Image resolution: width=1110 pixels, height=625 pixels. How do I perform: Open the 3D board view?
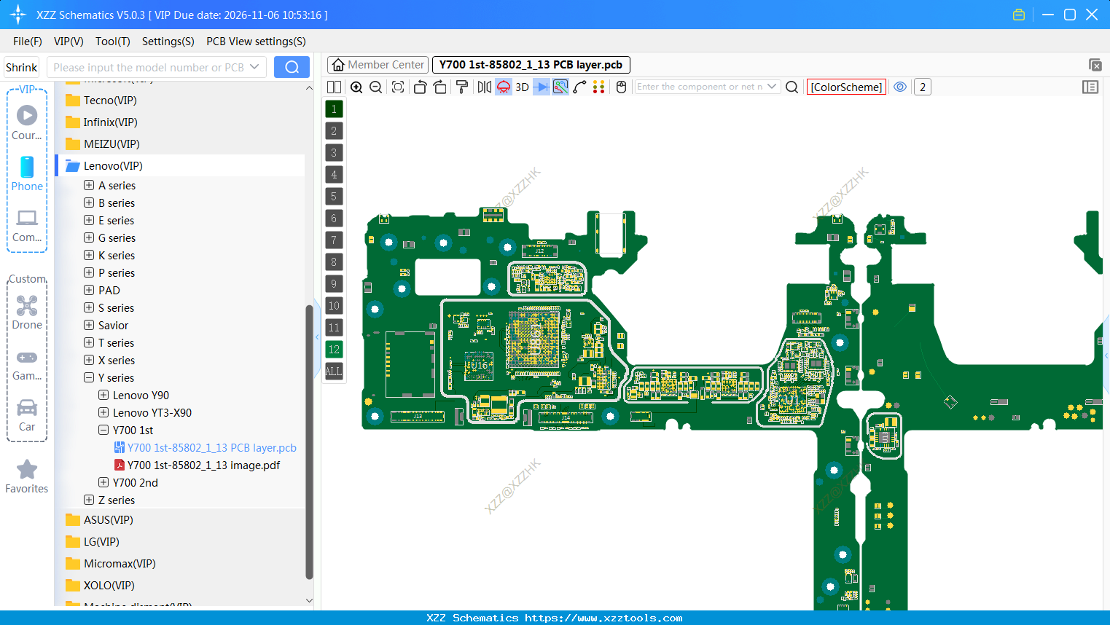[x=520, y=87]
